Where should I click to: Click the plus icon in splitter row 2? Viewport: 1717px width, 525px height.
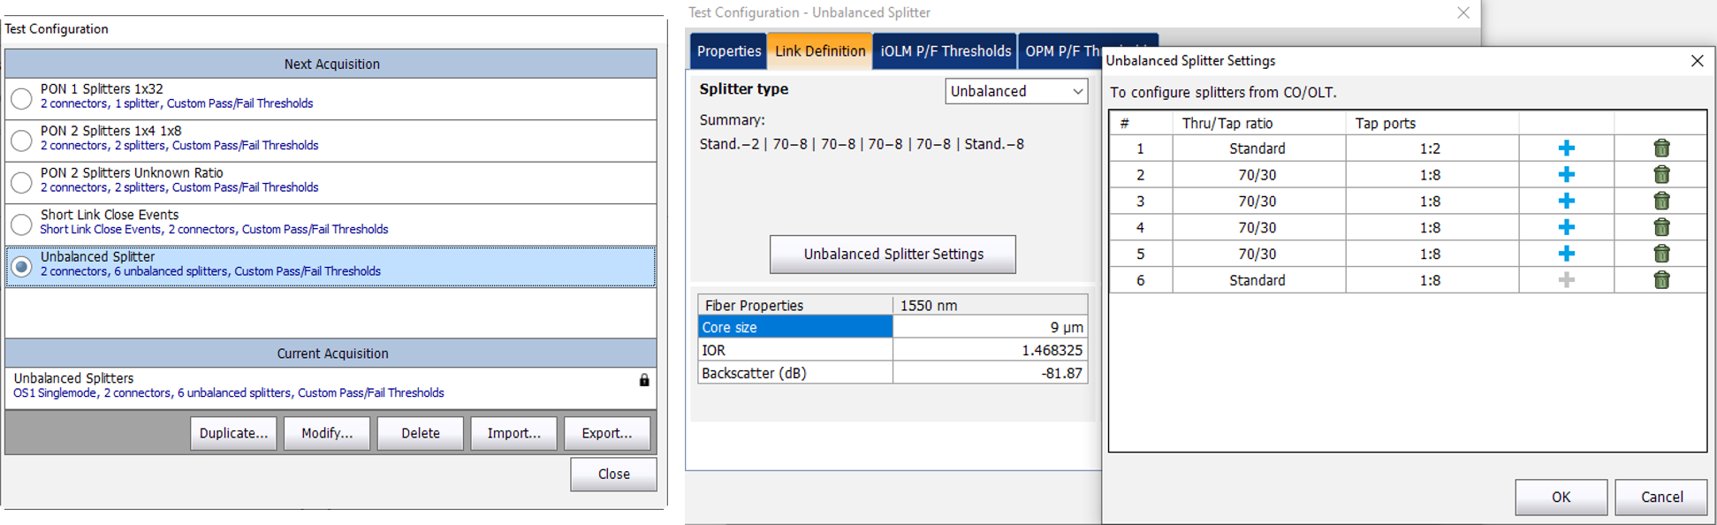[1566, 175]
